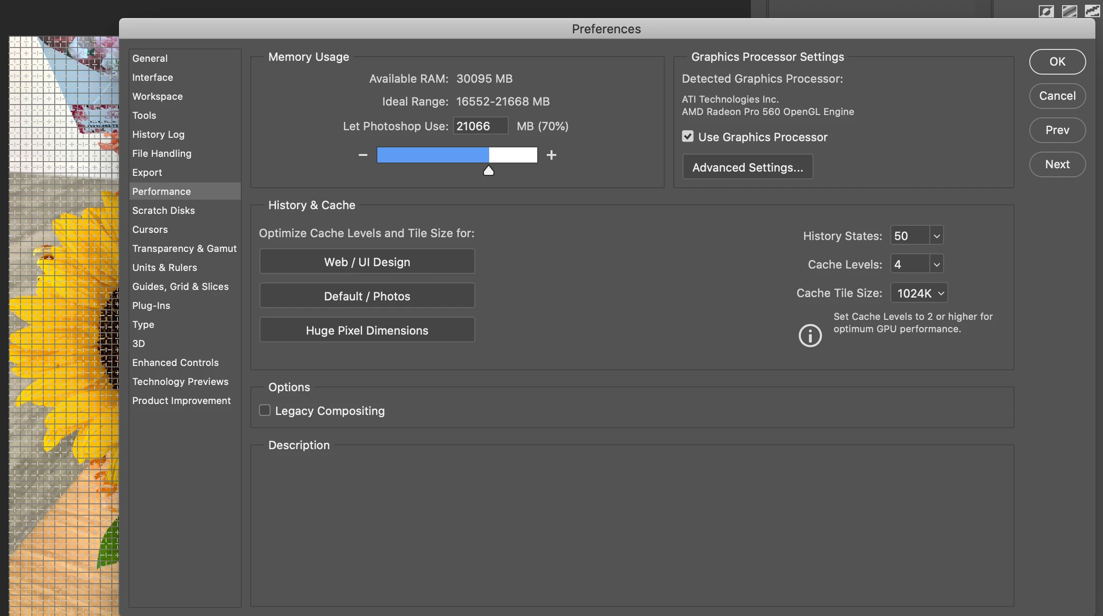The height and width of the screenshot is (616, 1103).
Task: Click the Let Photoshop Use input field
Action: tap(480, 126)
